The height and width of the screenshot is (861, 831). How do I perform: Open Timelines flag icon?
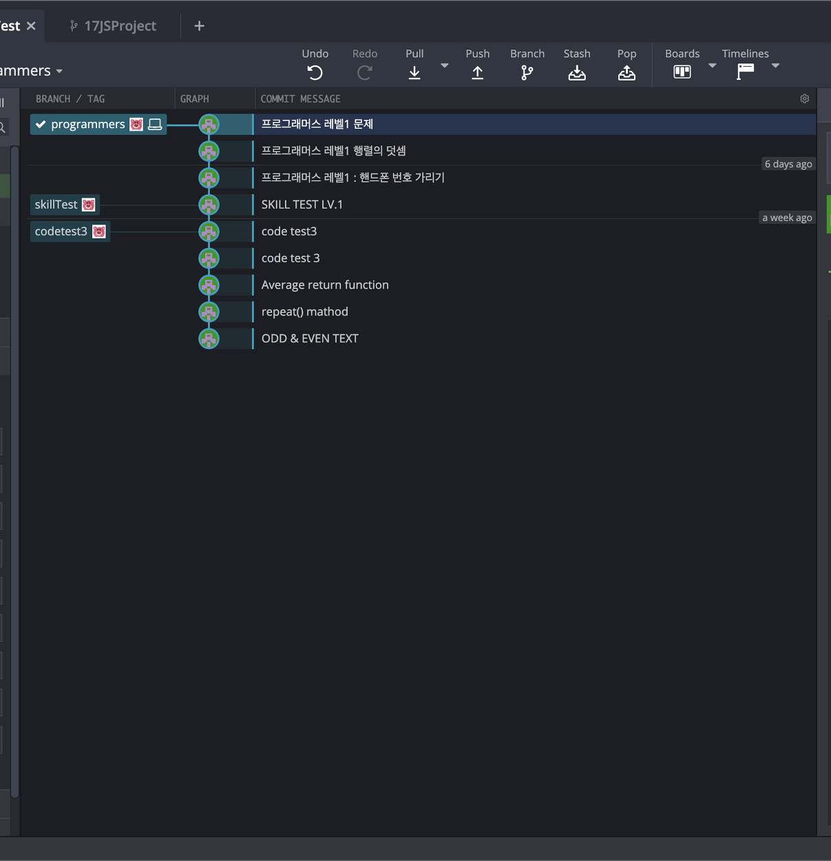746,72
